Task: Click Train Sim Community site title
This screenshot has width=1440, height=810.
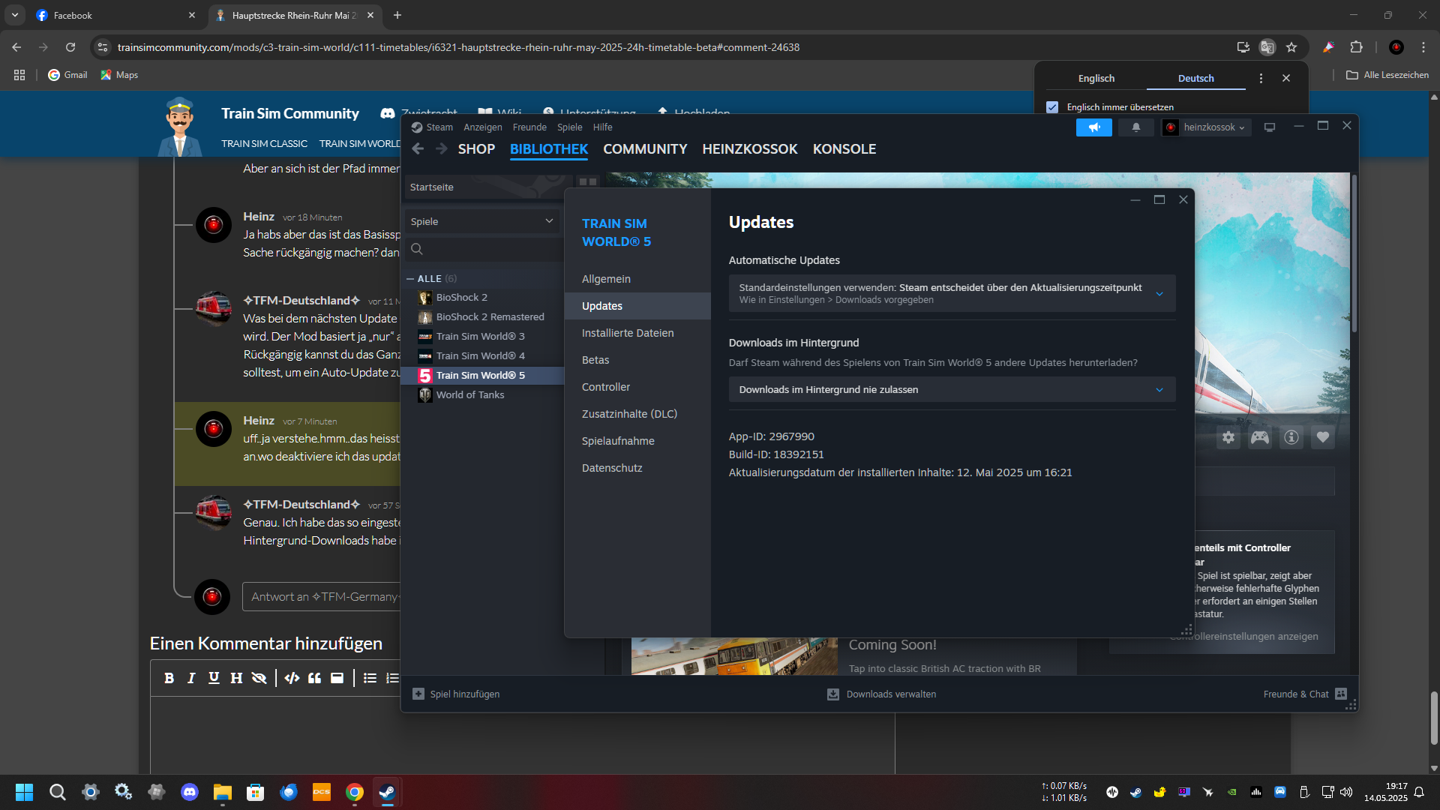Action: coord(290,113)
